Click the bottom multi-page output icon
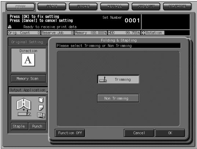The height and width of the screenshot is (149, 197). (41, 115)
